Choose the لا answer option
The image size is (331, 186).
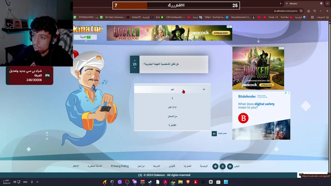(172, 98)
